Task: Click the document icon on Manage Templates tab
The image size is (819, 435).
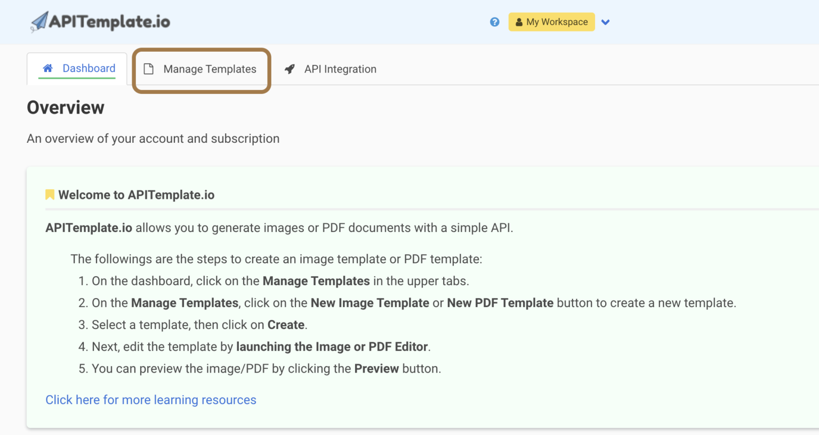Action: click(148, 69)
